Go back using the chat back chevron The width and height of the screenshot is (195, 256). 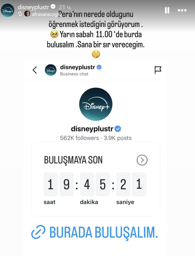point(35,70)
